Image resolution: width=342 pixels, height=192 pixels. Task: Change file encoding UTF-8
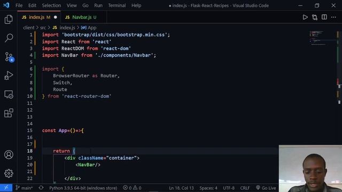click(x=229, y=188)
